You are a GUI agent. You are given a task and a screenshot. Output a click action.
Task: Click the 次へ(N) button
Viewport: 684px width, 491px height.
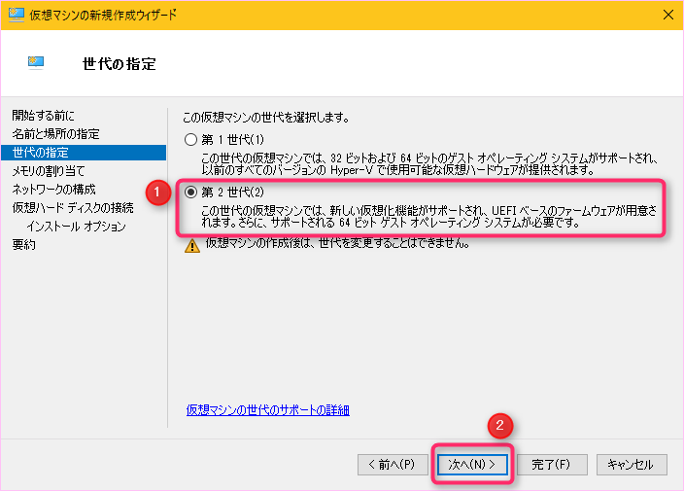(x=472, y=465)
